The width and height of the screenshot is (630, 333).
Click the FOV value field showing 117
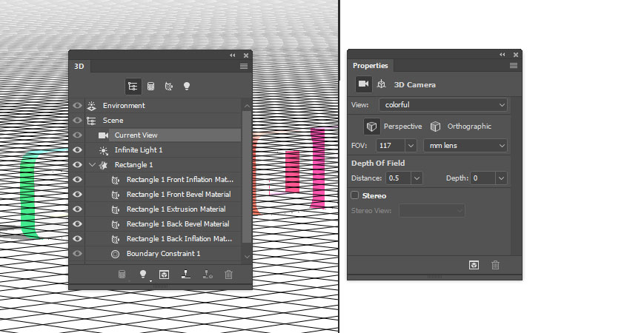pyautogui.click(x=391, y=146)
